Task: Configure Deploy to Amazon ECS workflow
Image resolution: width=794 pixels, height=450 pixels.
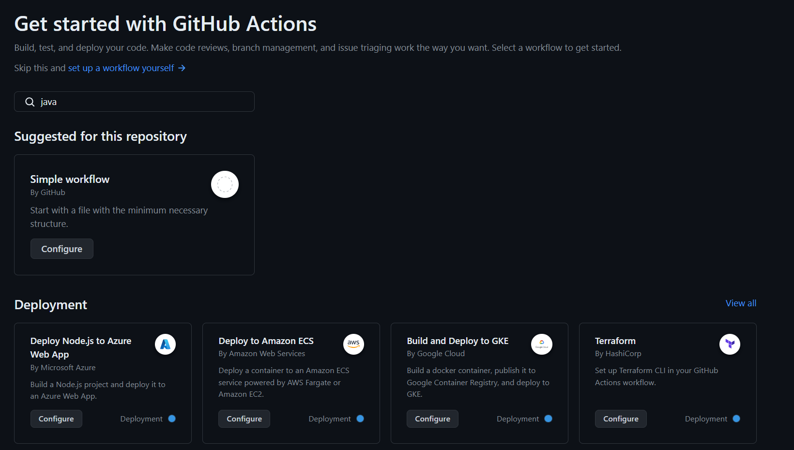Action: tap(244, 419)
